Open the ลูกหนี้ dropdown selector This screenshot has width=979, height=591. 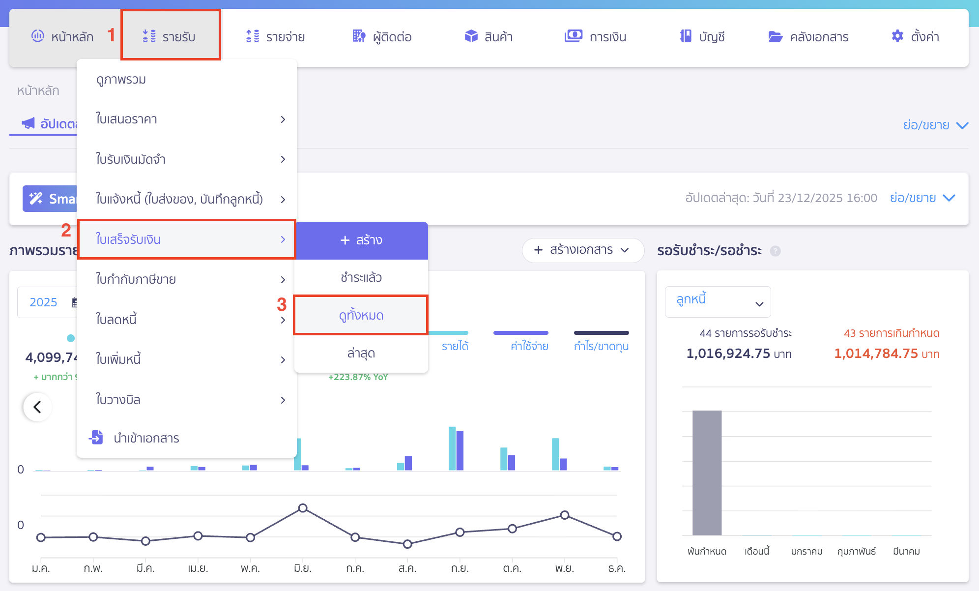(718, 301)
